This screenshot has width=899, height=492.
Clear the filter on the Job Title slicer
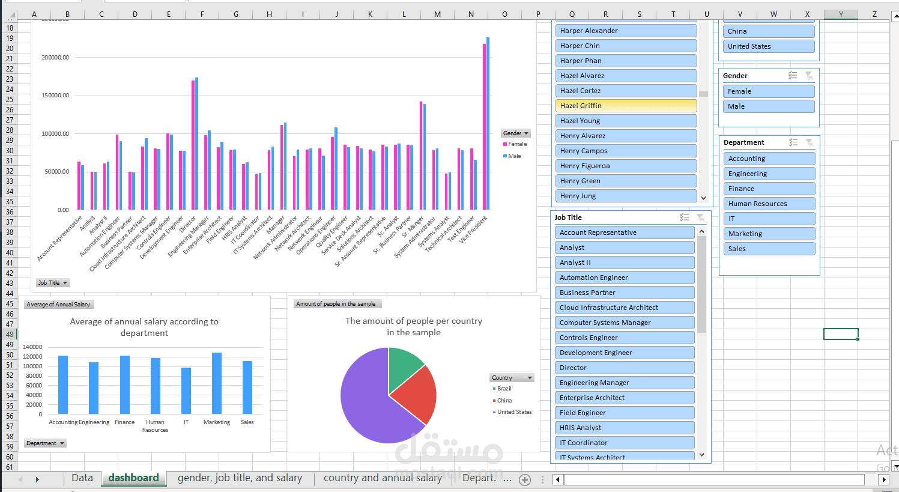(700, 217)
